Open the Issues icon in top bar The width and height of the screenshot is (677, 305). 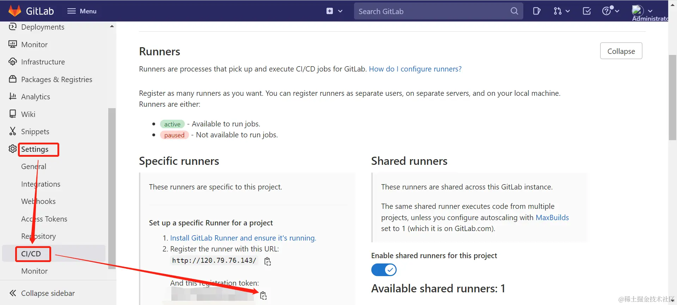click(x=537, y=11)
